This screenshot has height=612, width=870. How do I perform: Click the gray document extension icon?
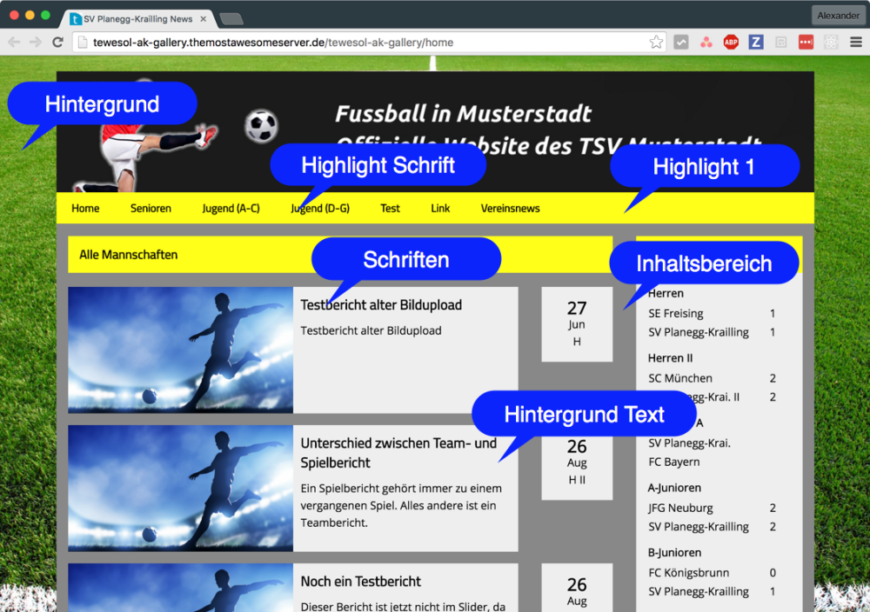tap(780, 42)
